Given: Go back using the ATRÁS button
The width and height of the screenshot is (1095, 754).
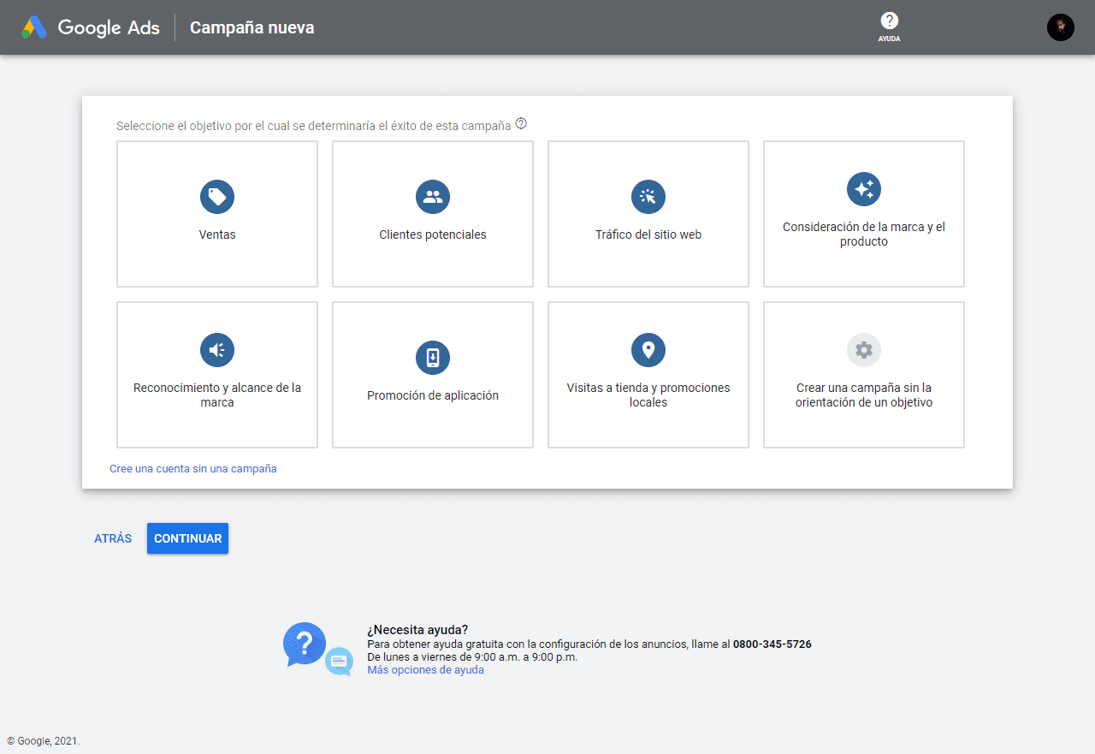Looking at the screenshot, I should [x=112, y=538].
